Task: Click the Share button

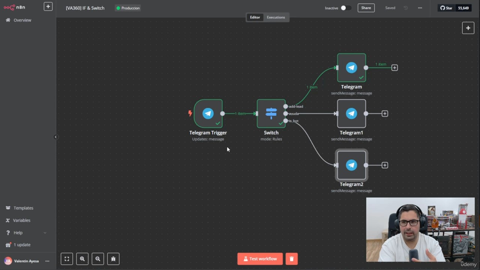Action: [366, 8]
